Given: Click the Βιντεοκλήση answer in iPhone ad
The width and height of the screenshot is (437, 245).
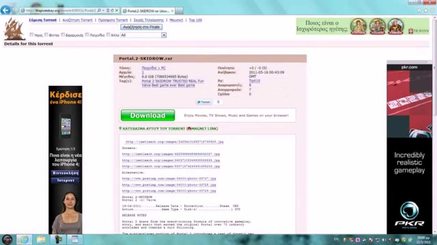Looking at the screenshot, I should tap(65, 173).
